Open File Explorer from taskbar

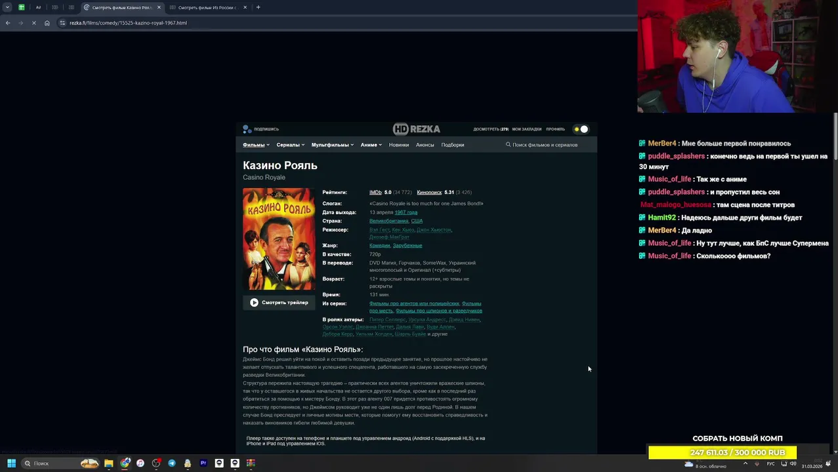[109, 463]
